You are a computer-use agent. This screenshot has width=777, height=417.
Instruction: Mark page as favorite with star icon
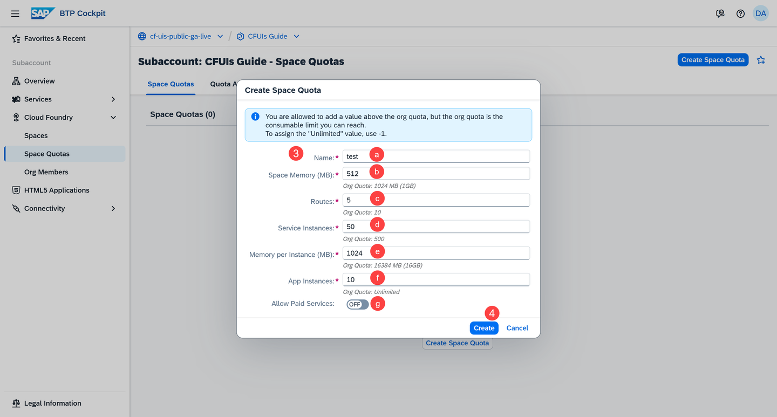(x=761, y=60)
